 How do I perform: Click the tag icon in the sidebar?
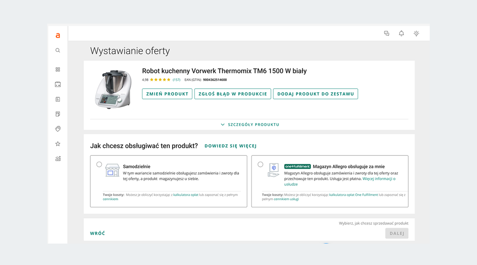(x=58, y=129)
